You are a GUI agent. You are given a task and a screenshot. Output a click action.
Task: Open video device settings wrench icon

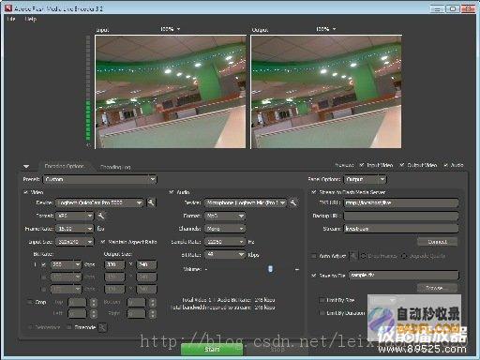(x=151, y=202)
